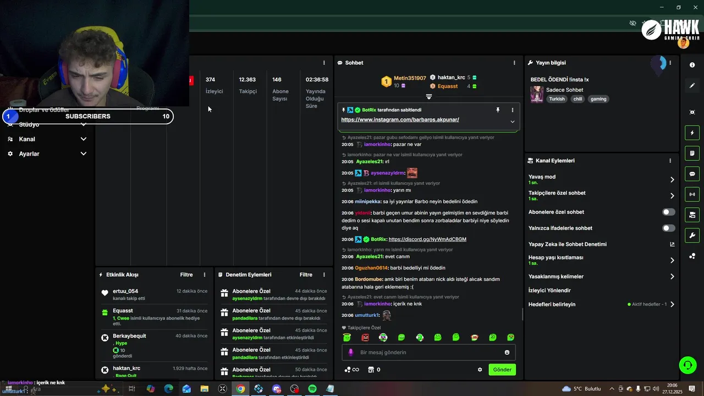The width and height of the screenshot is (704, 396).
Task: Select the first green halo emote
Action: 346,337
